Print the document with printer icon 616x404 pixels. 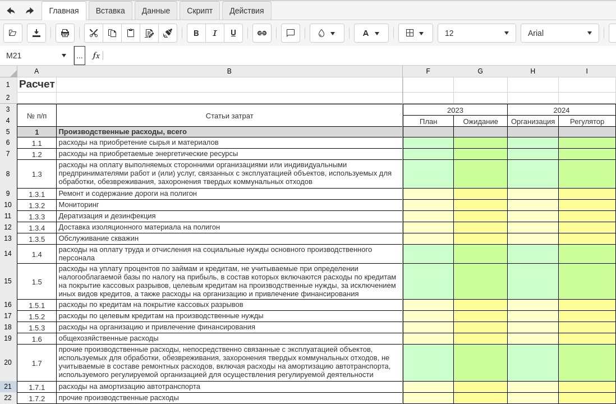(x=65, y=33)
